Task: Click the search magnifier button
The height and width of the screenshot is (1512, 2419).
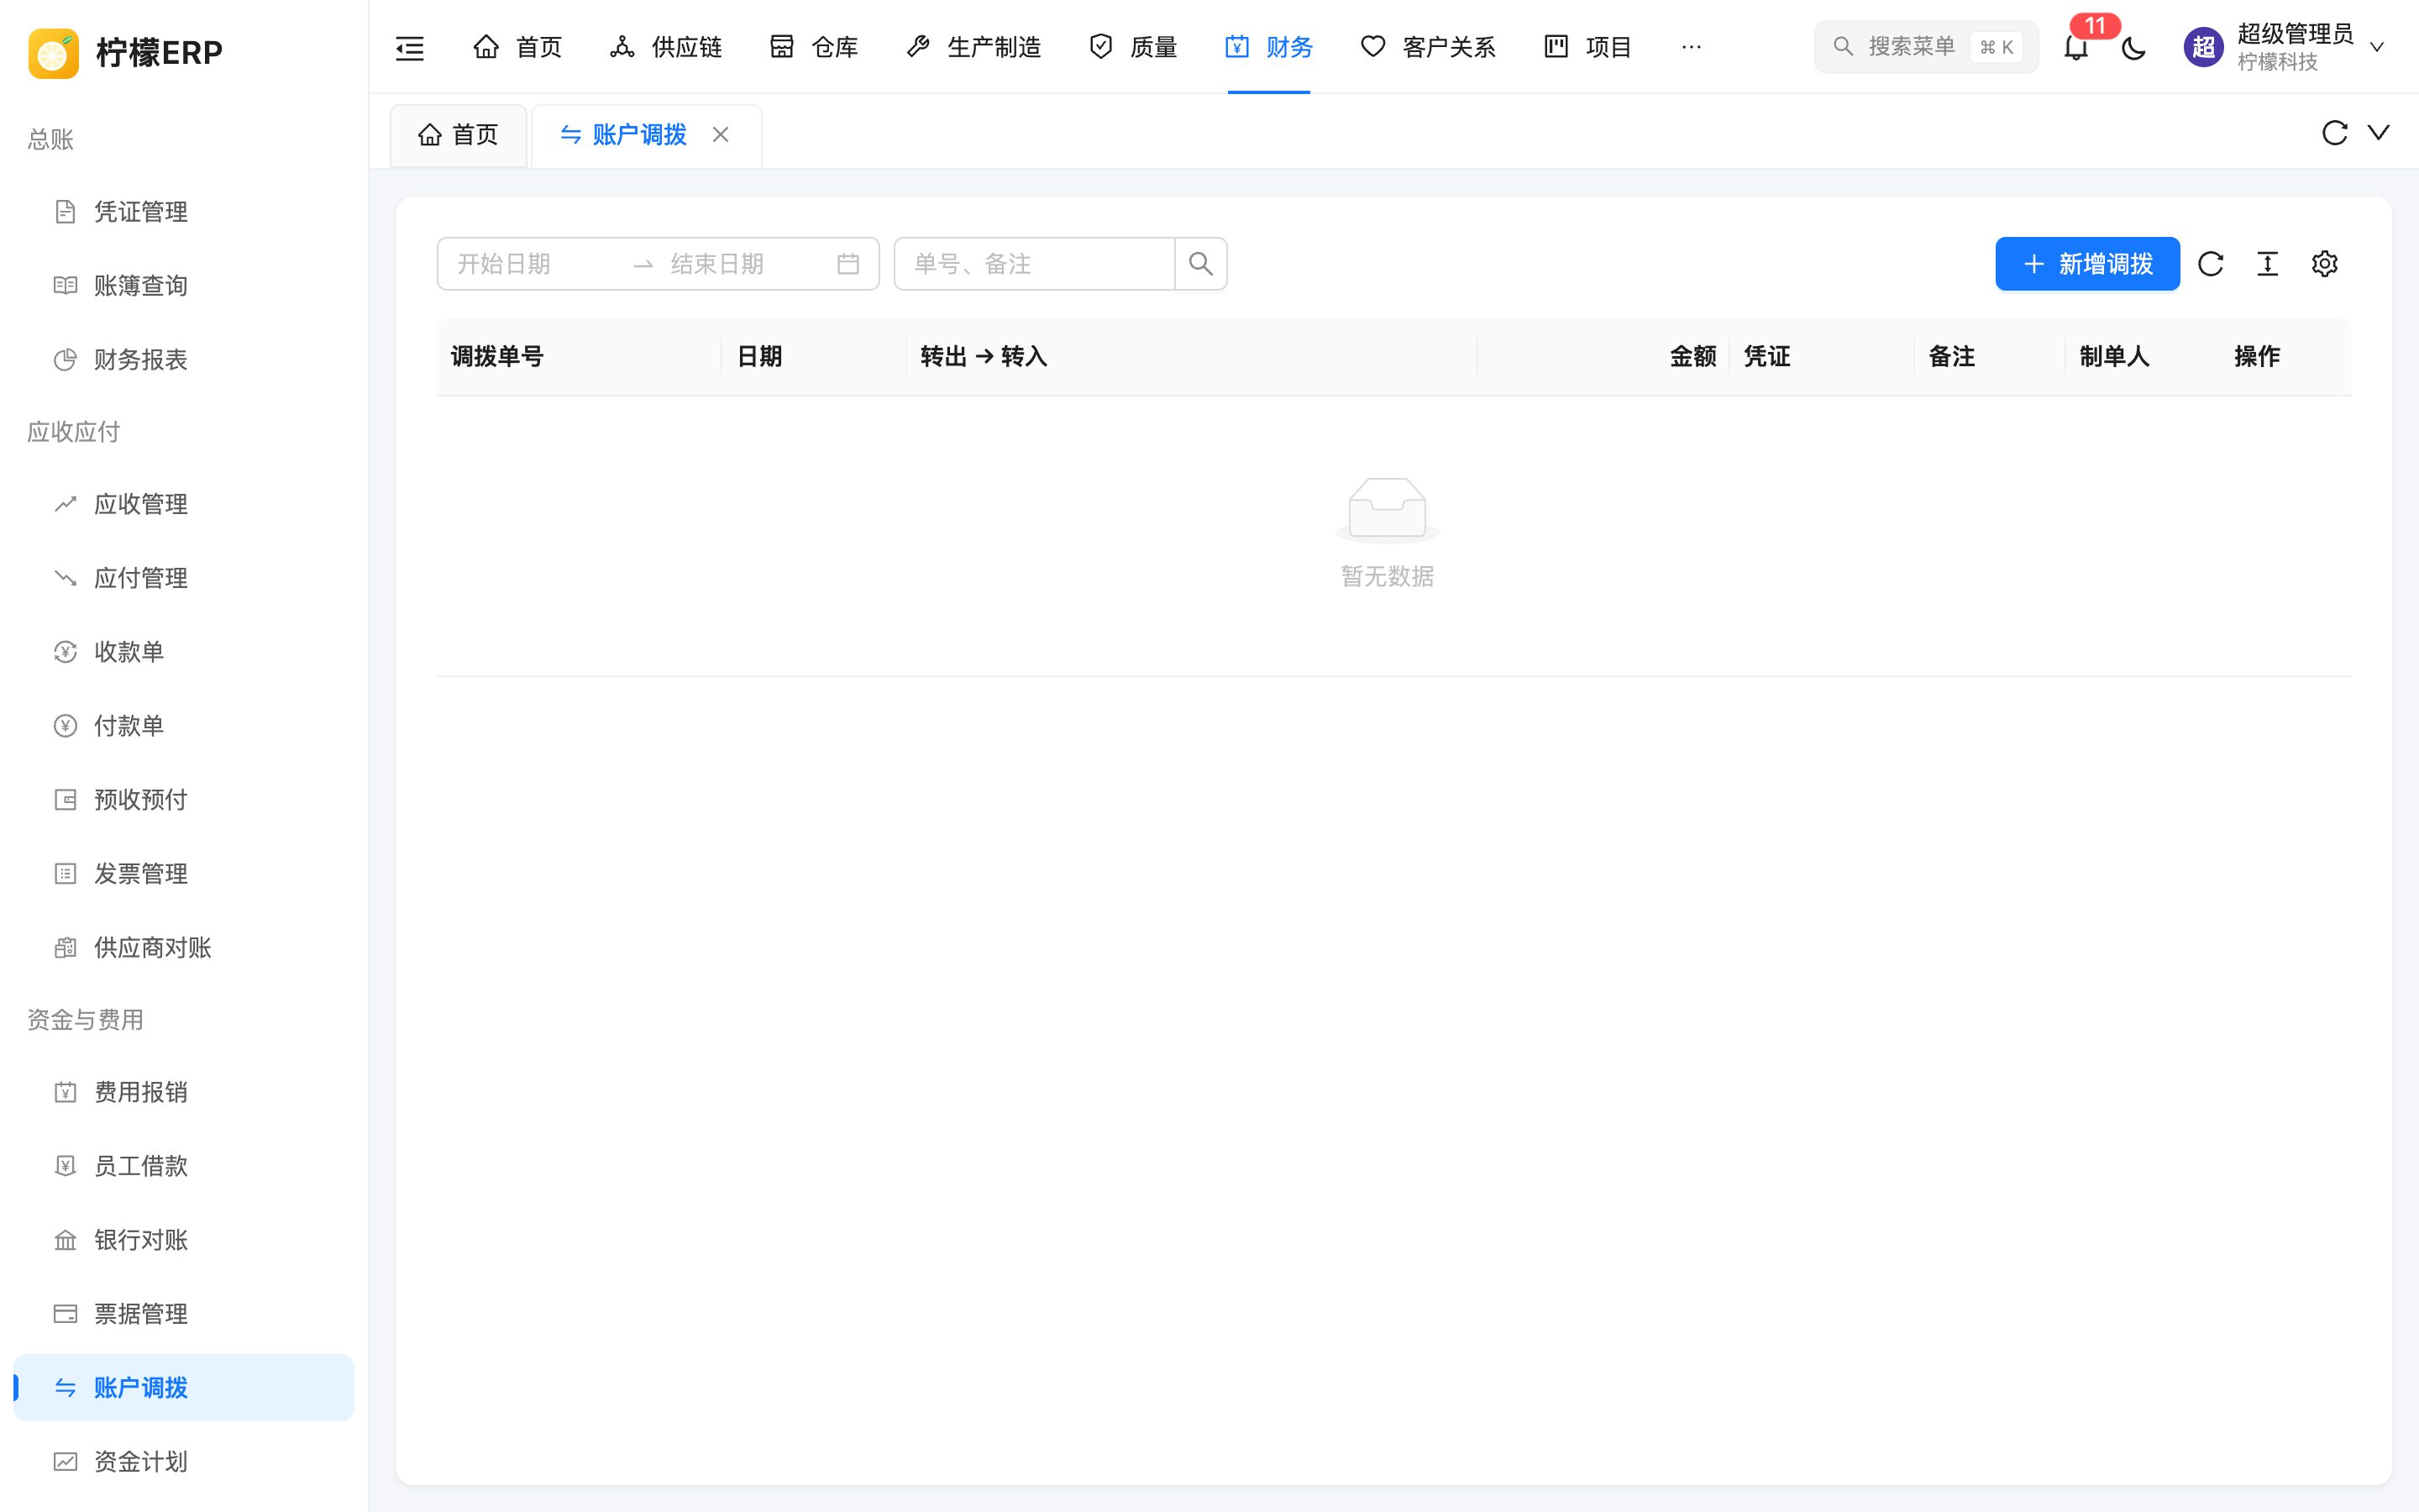Action: click(1200, 264)
